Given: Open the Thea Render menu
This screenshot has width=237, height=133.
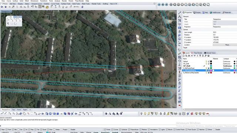Looking at the screenshot, I should (x=79, y=1).
